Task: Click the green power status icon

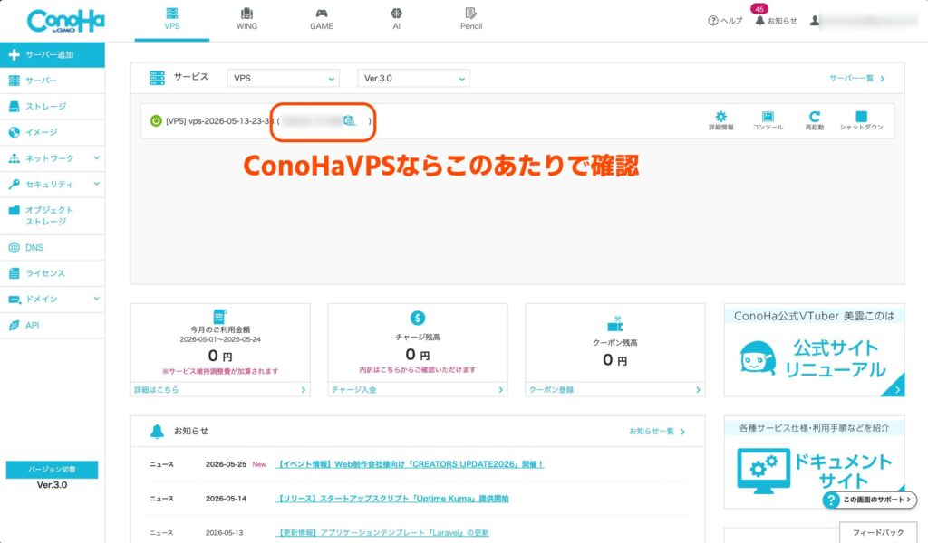Action: click(x=156, y=120)
